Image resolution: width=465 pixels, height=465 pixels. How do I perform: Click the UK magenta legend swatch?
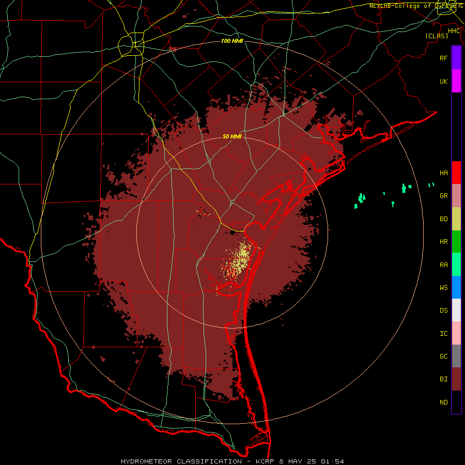click(x=456, y=81)
